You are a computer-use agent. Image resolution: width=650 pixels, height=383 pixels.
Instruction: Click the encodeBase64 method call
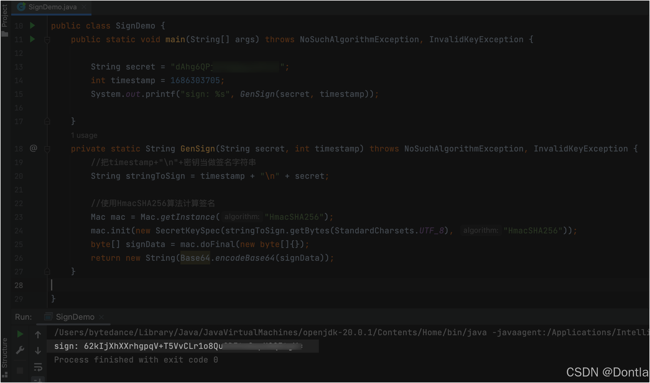[245, 258]
